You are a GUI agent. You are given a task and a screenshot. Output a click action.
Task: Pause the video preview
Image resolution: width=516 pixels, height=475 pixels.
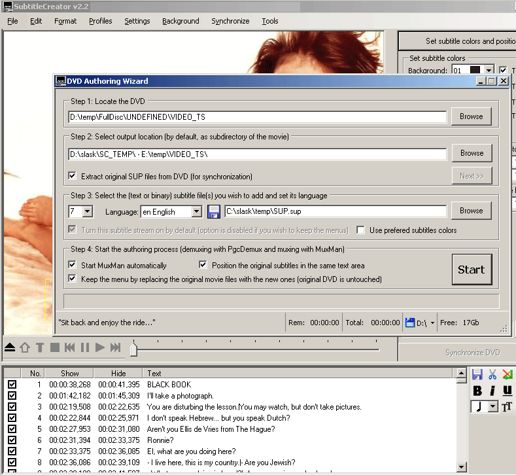tap(85, 347)
